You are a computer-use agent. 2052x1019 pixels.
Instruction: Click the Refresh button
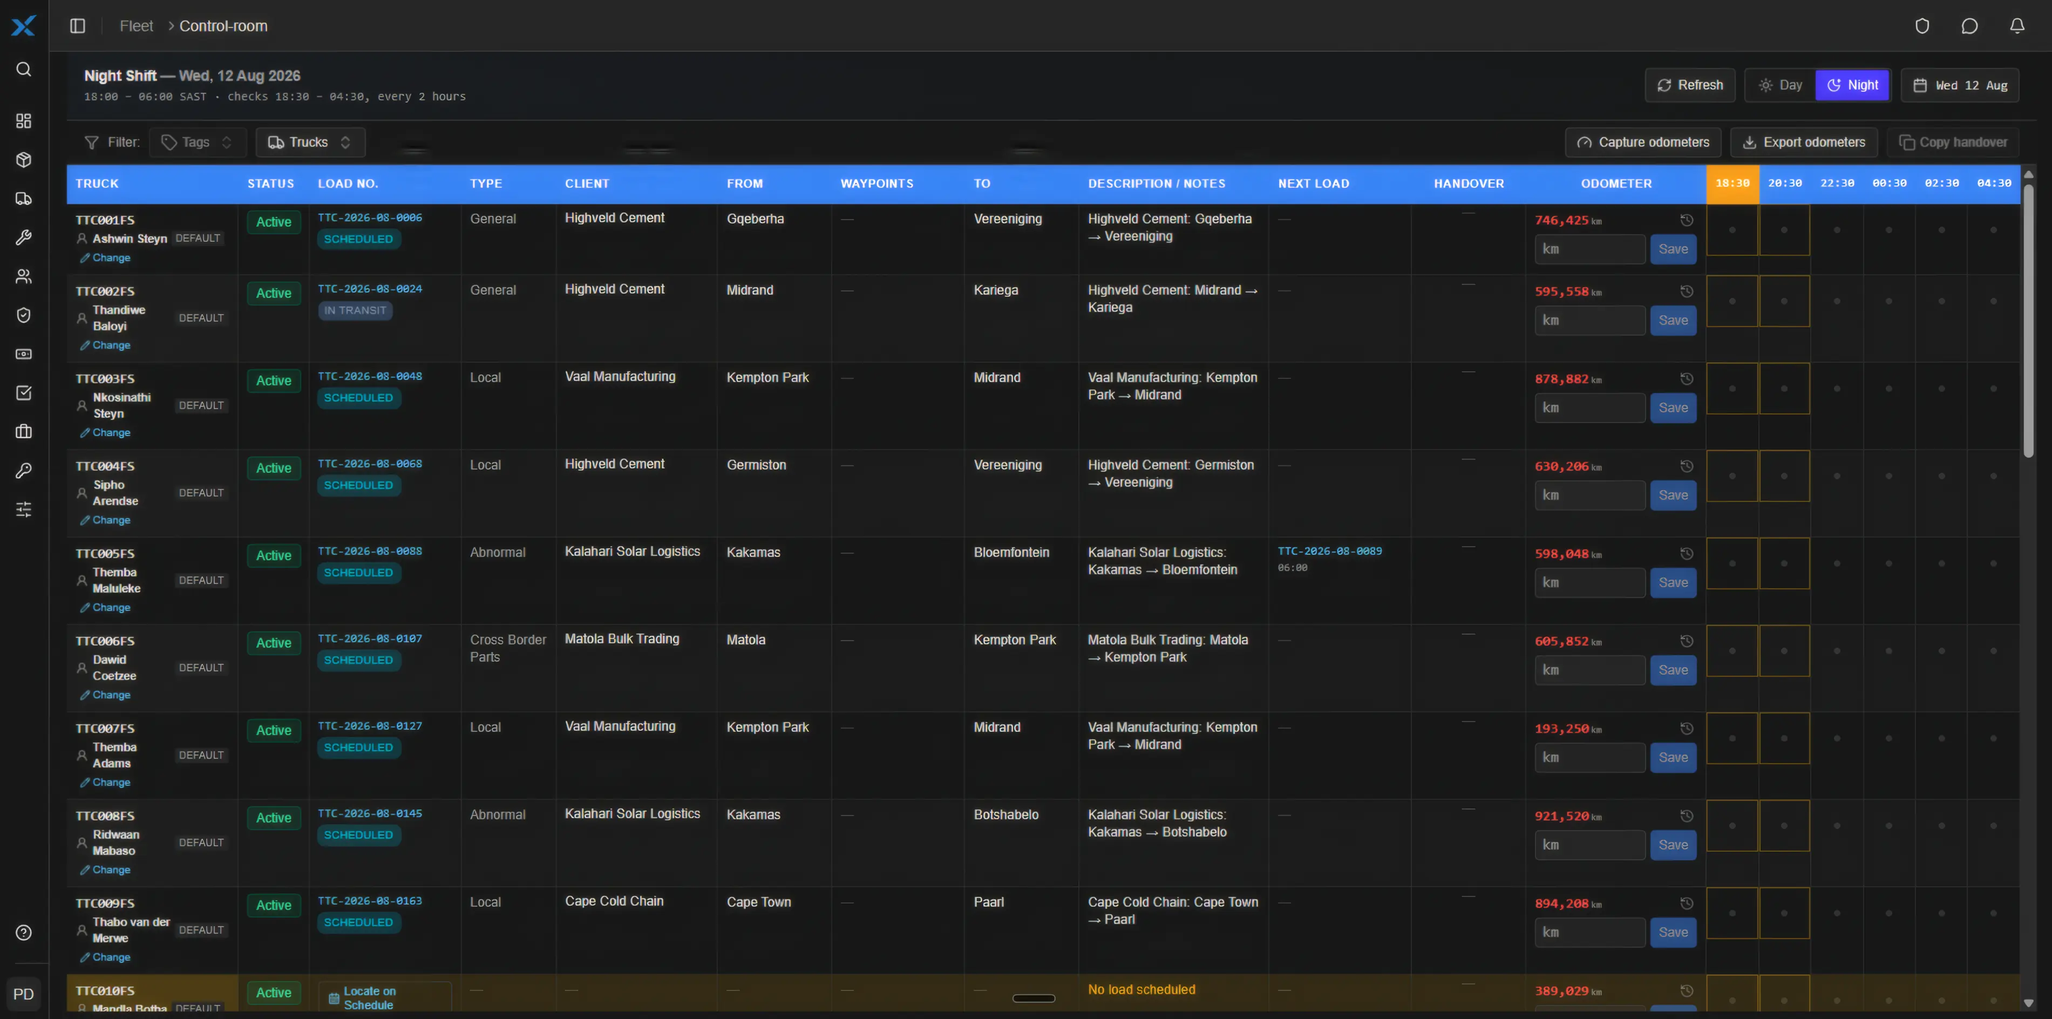[1689, 85]
